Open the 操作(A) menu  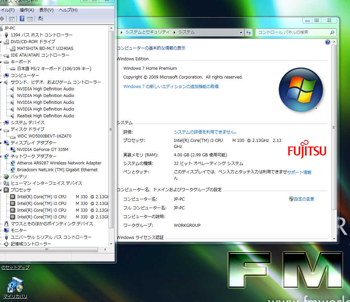(x=27, y=10)
